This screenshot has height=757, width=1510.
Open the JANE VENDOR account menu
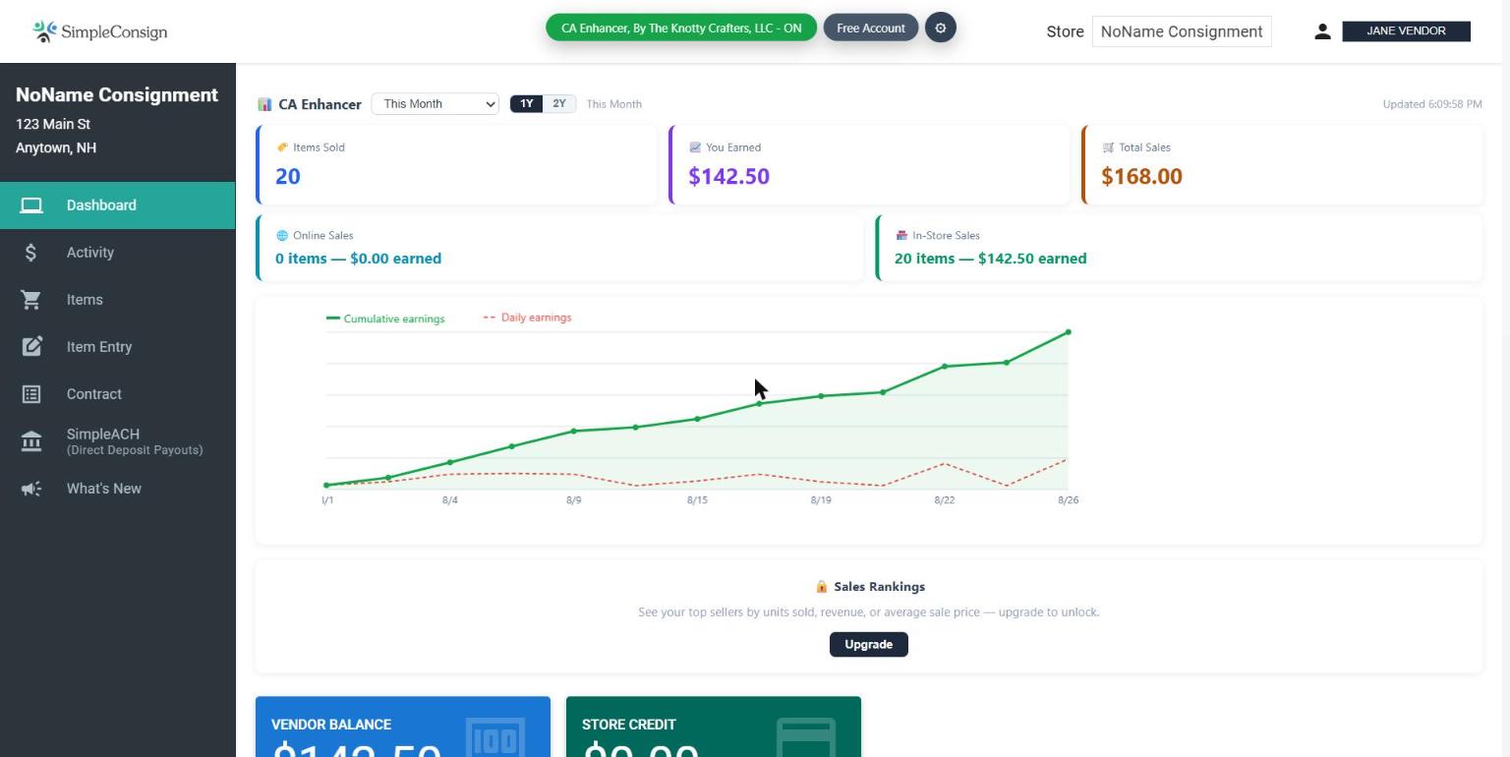point(1406,31)
